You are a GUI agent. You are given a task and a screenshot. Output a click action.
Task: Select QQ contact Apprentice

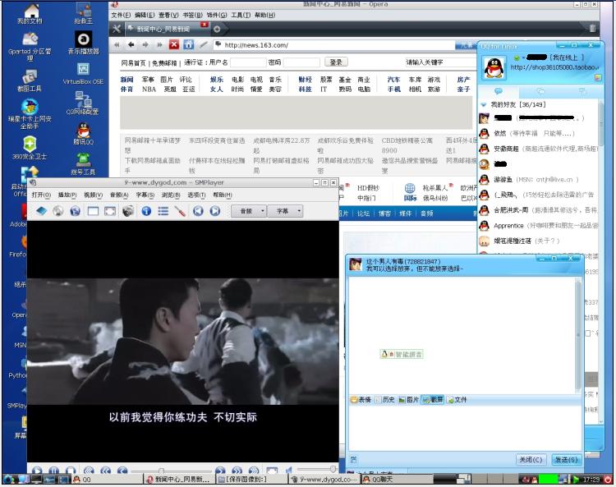(x=539, y=226)
